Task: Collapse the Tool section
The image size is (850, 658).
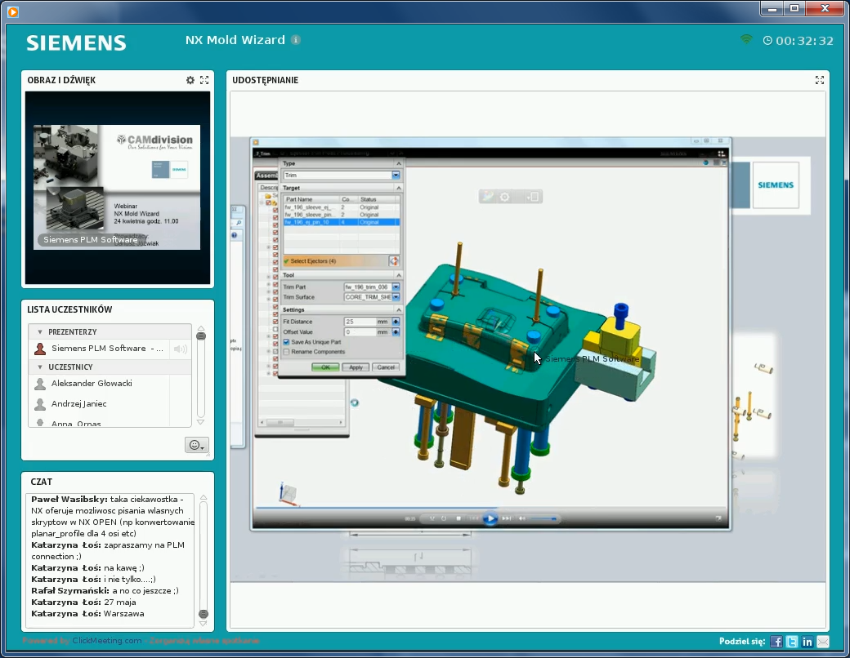Action: pyautogui.click(x=399, y=275)
